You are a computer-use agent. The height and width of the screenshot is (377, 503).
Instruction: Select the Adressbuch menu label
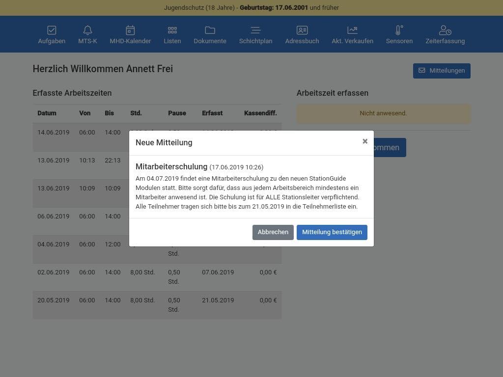point(302,41)
